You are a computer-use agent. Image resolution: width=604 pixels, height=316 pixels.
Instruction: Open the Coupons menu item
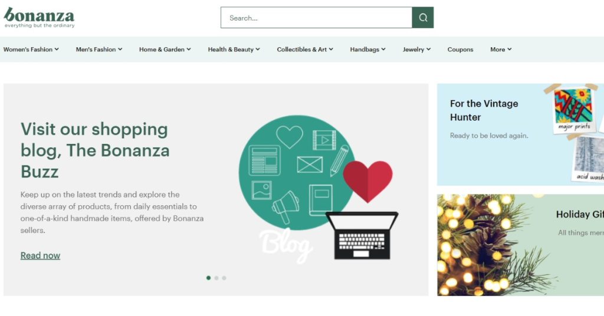click(x=460, y=50)
